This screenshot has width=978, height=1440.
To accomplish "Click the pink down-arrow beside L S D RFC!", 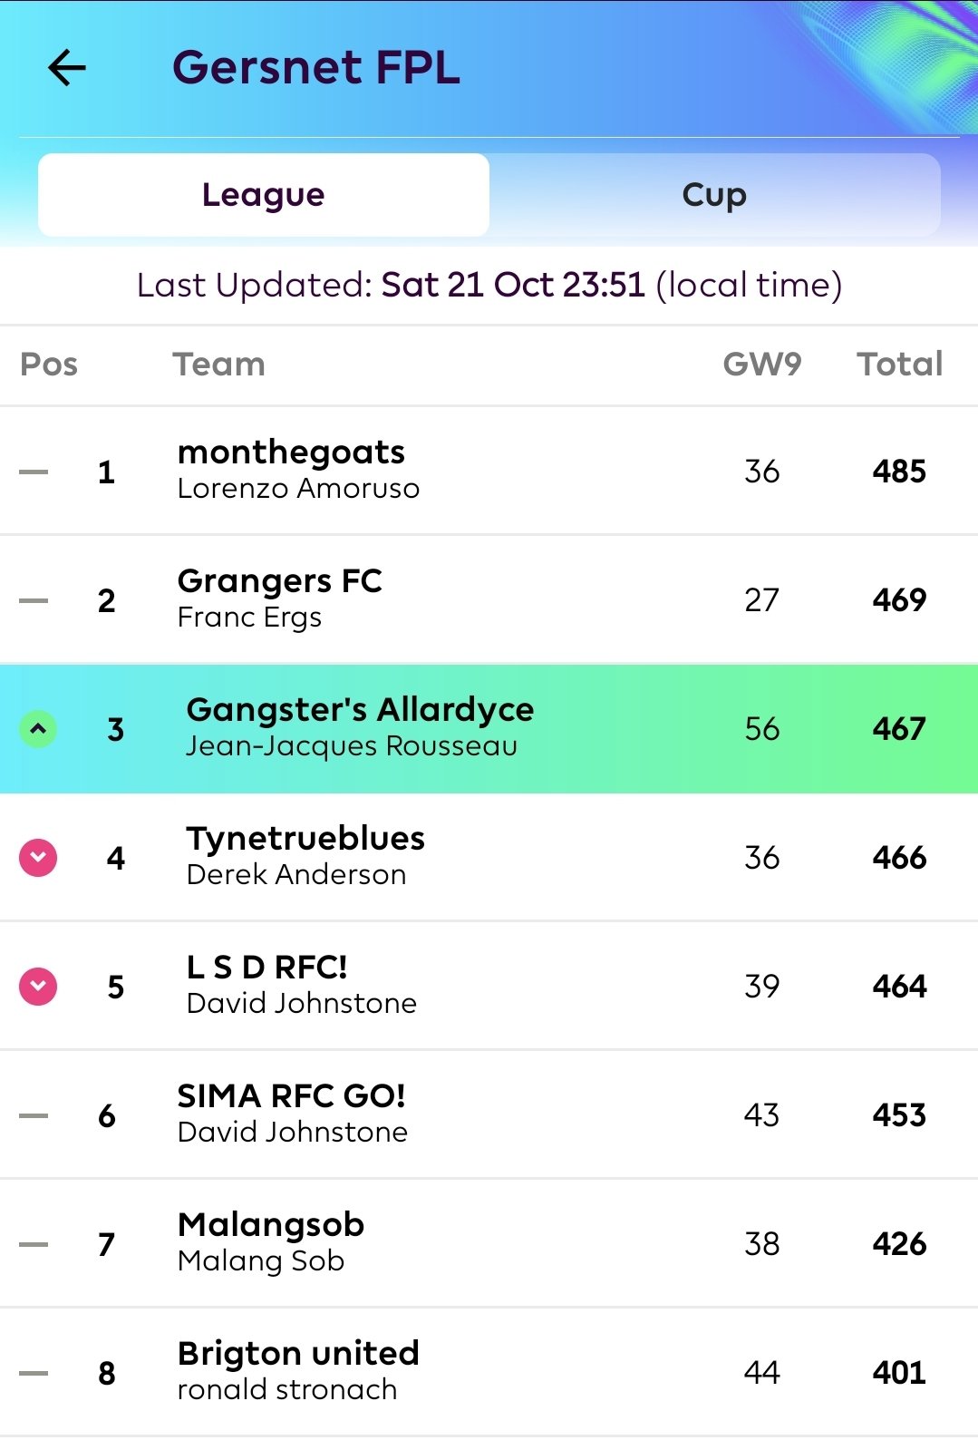I will click(x=38, y=987).
